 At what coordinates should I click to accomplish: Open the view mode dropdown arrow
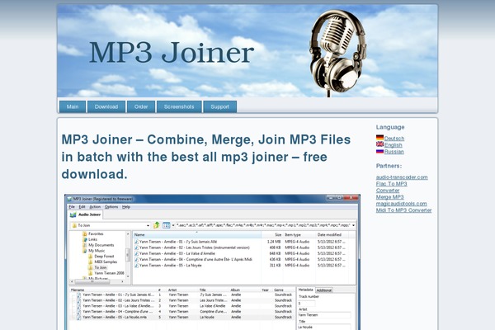click(x=173, y=225)
